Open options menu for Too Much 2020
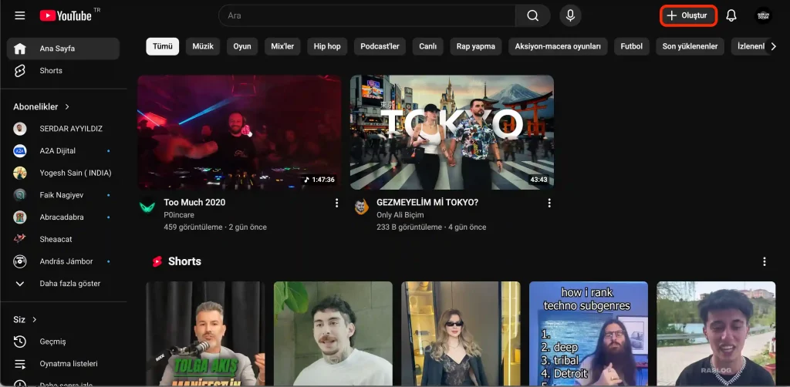This screenshot has width=790, height=387. [x=336, y=203]
